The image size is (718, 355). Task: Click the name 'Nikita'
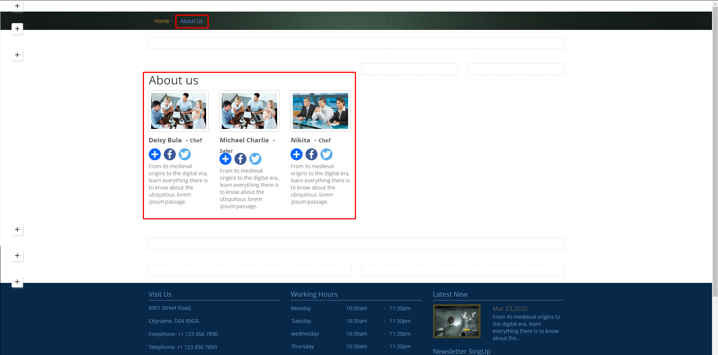301,140
